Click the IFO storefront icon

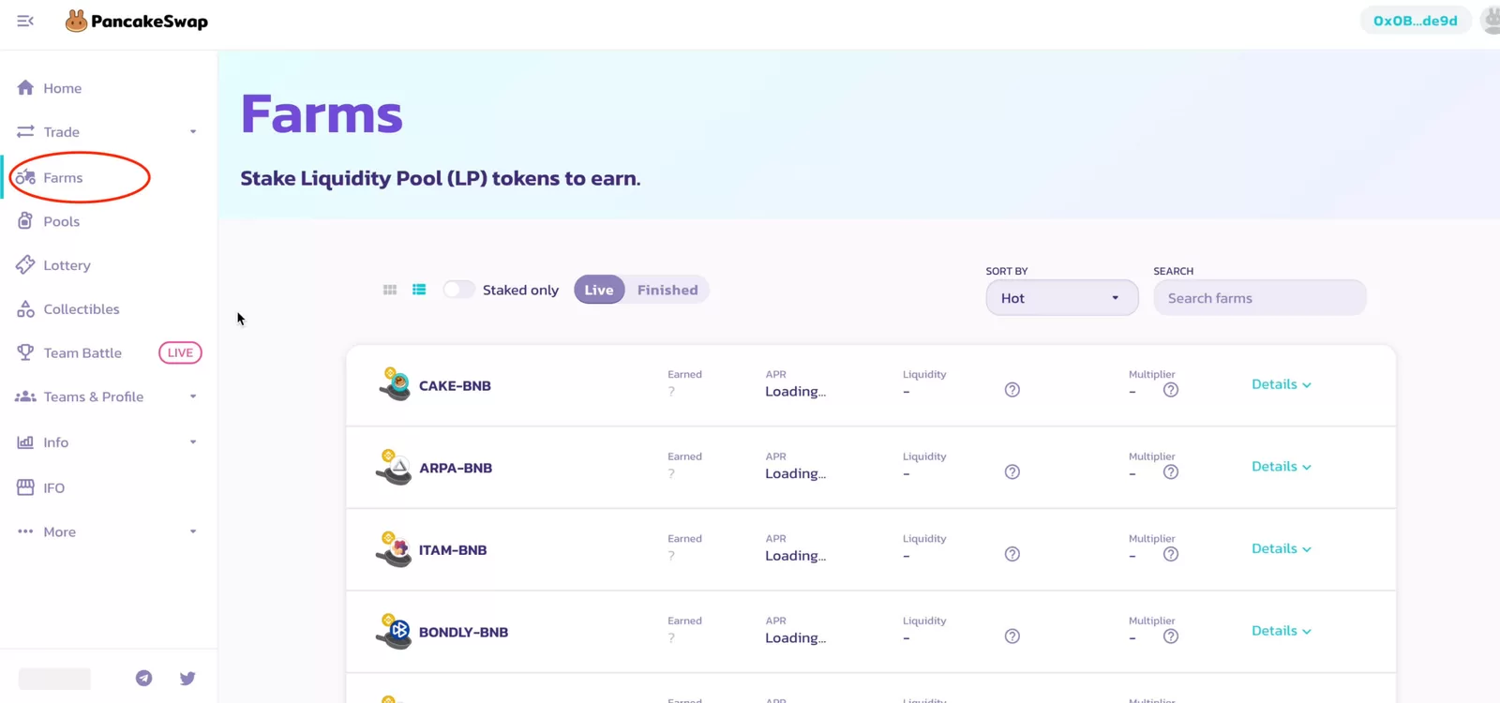[x=25, y=487]
